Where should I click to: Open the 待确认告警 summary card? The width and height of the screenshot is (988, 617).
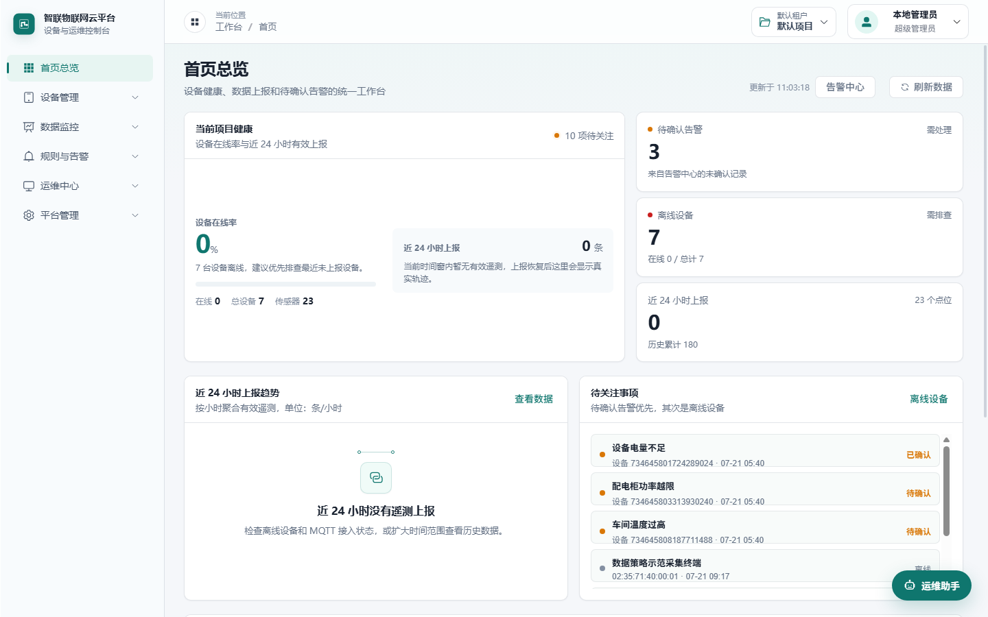pos(799,152)
